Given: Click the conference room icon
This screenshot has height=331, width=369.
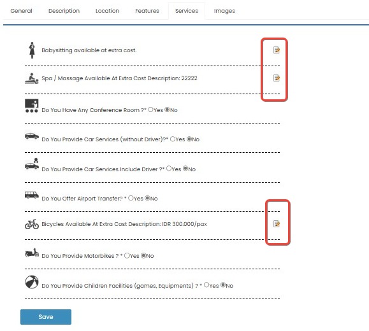Looking at the screenshot, I should coord(32,106).
